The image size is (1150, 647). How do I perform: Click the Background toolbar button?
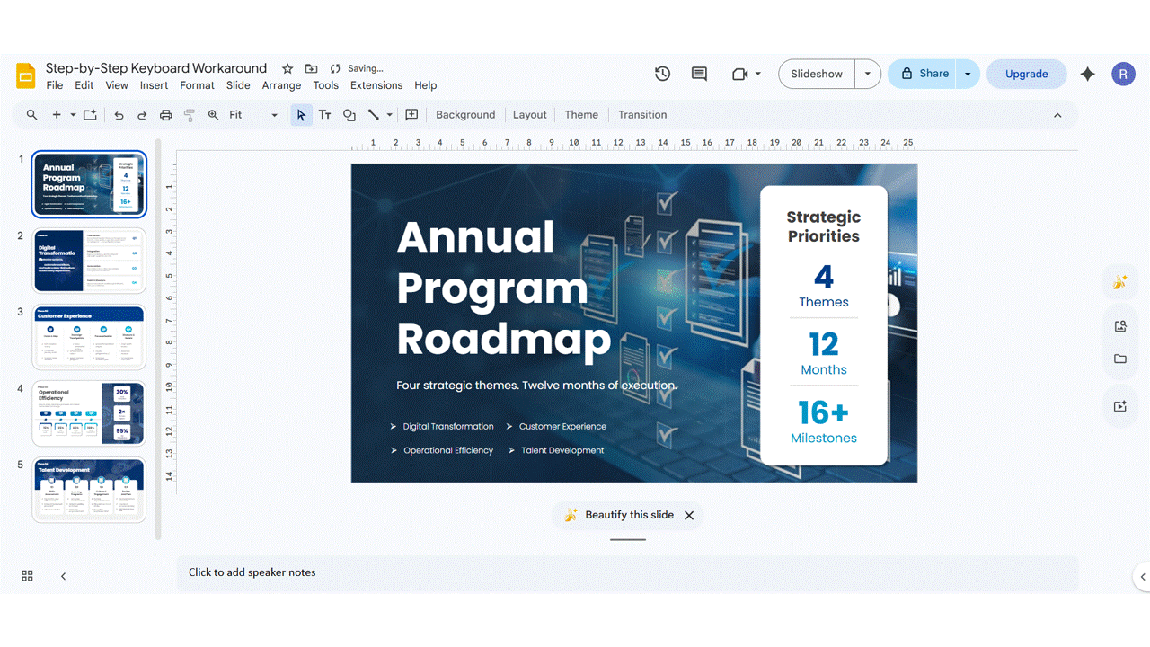pyautogui.click(x=465, y=115)
